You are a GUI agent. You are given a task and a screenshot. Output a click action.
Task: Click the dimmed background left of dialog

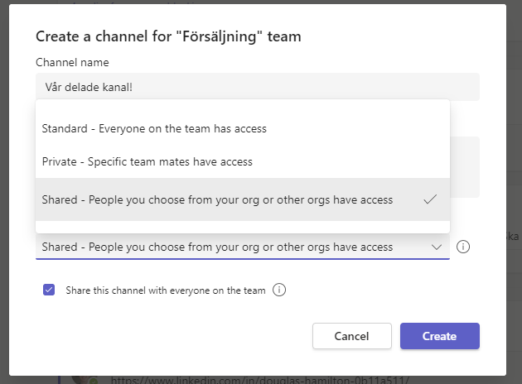tap(4, 192)
